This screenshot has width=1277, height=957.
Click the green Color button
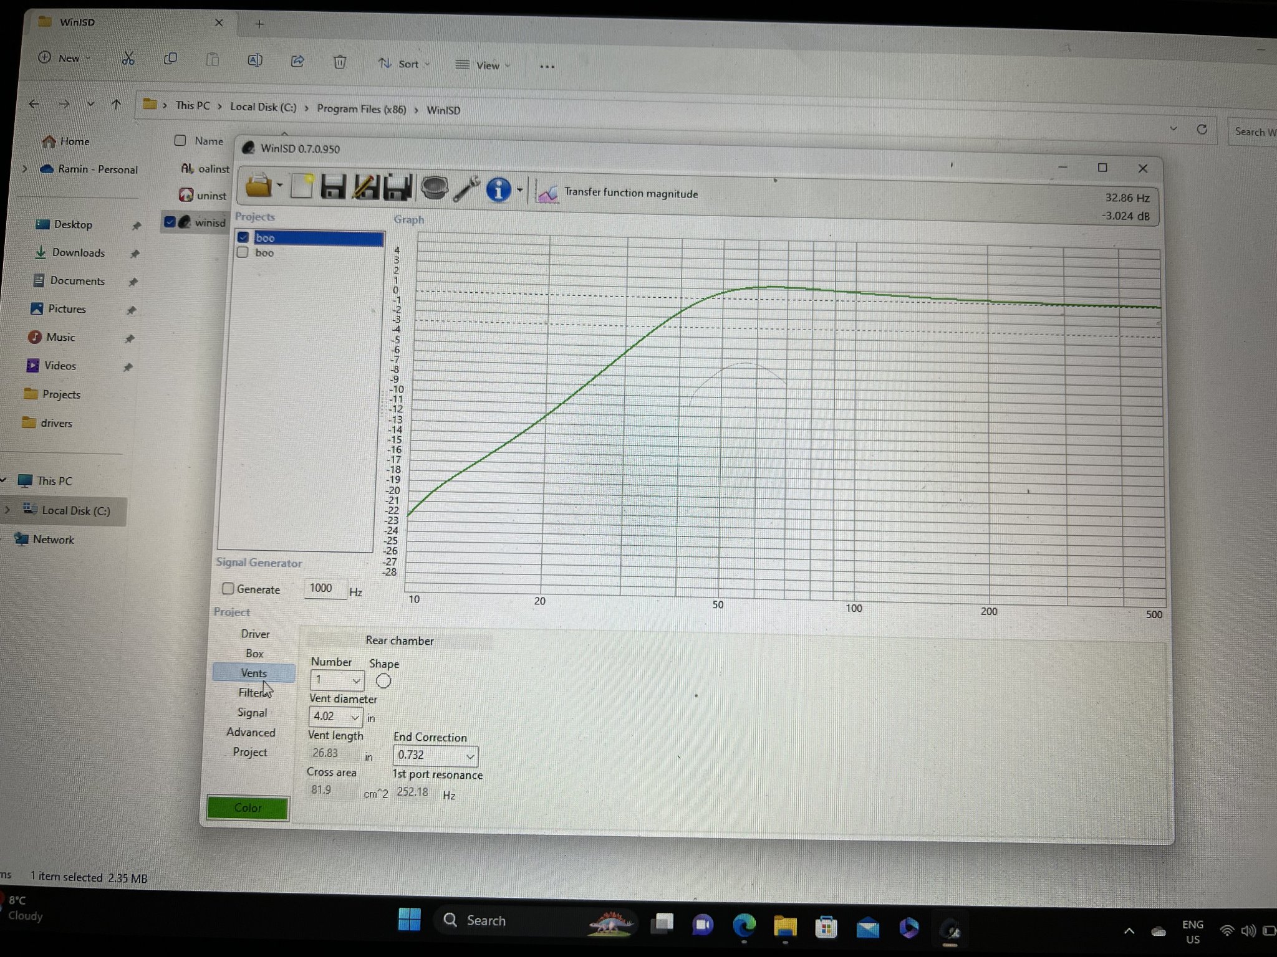248,807
